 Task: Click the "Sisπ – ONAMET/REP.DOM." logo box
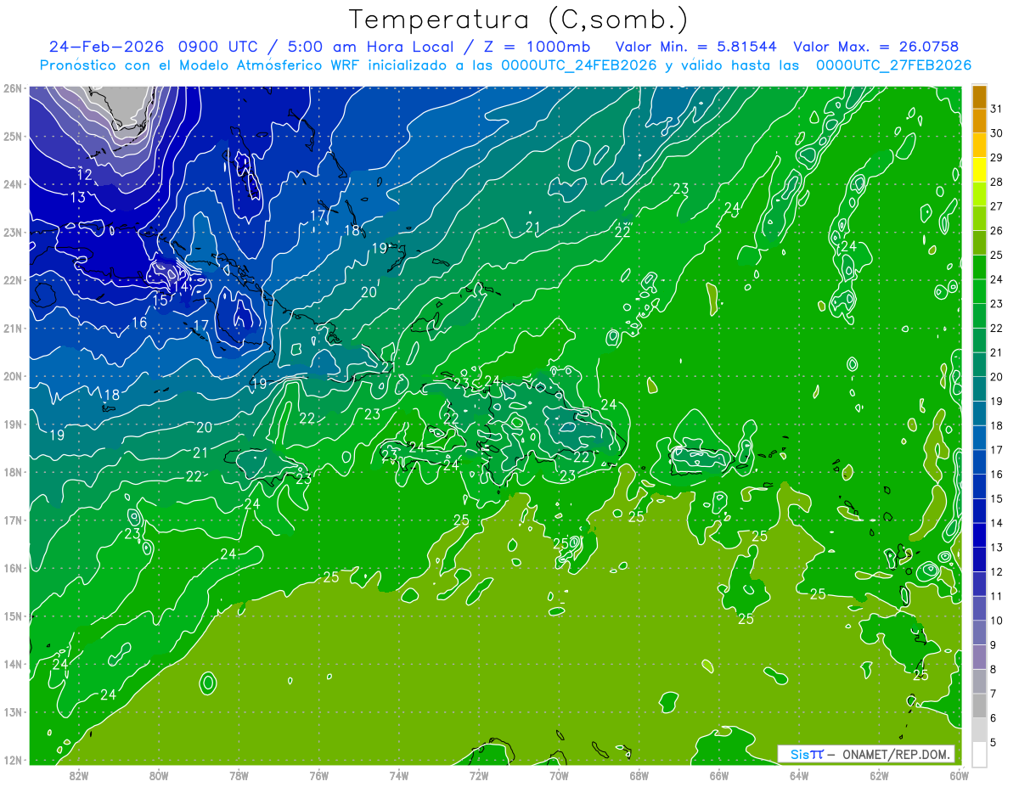(x=866, y=754)
